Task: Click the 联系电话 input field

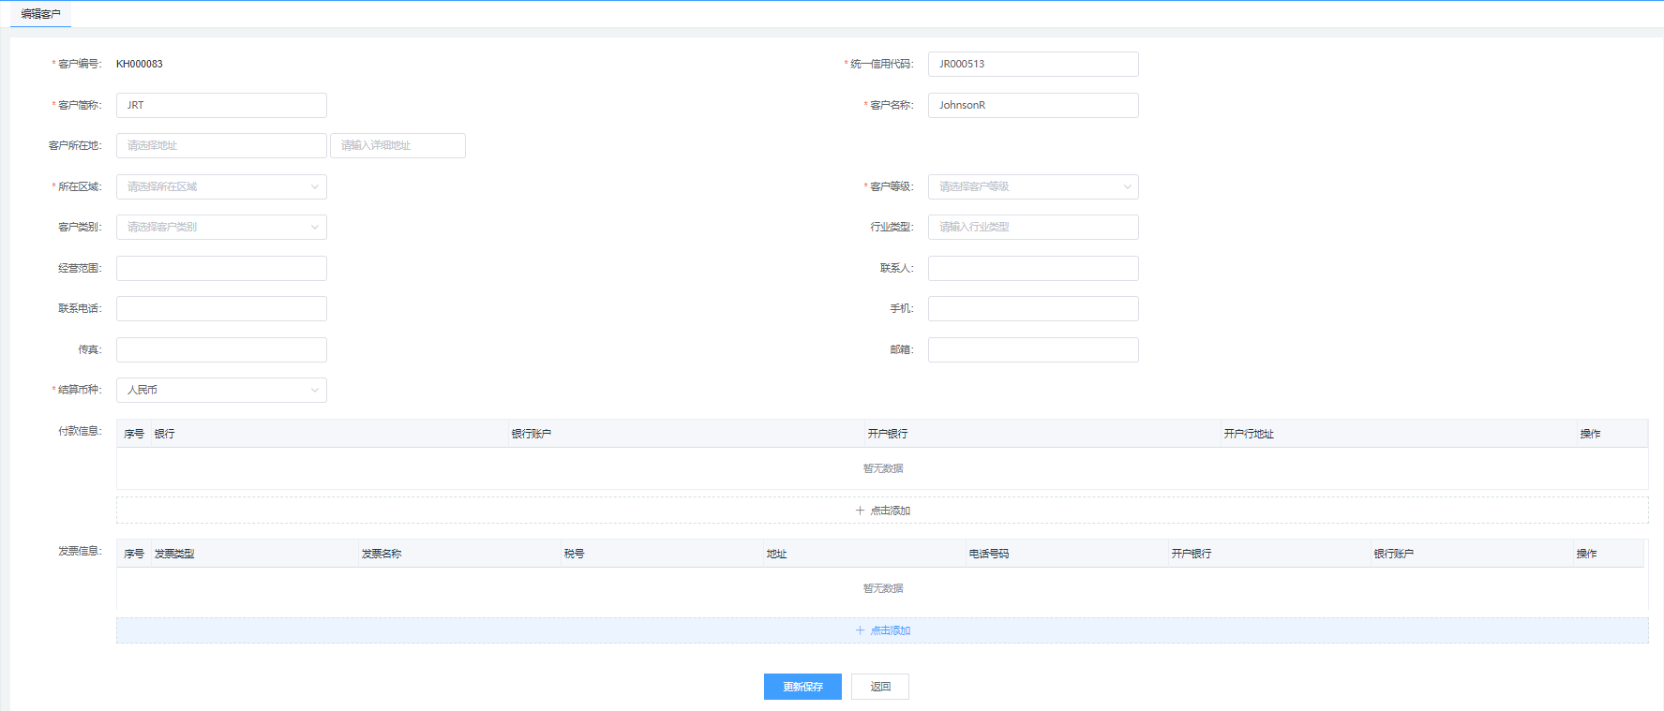Action: (x=221, y=308)
